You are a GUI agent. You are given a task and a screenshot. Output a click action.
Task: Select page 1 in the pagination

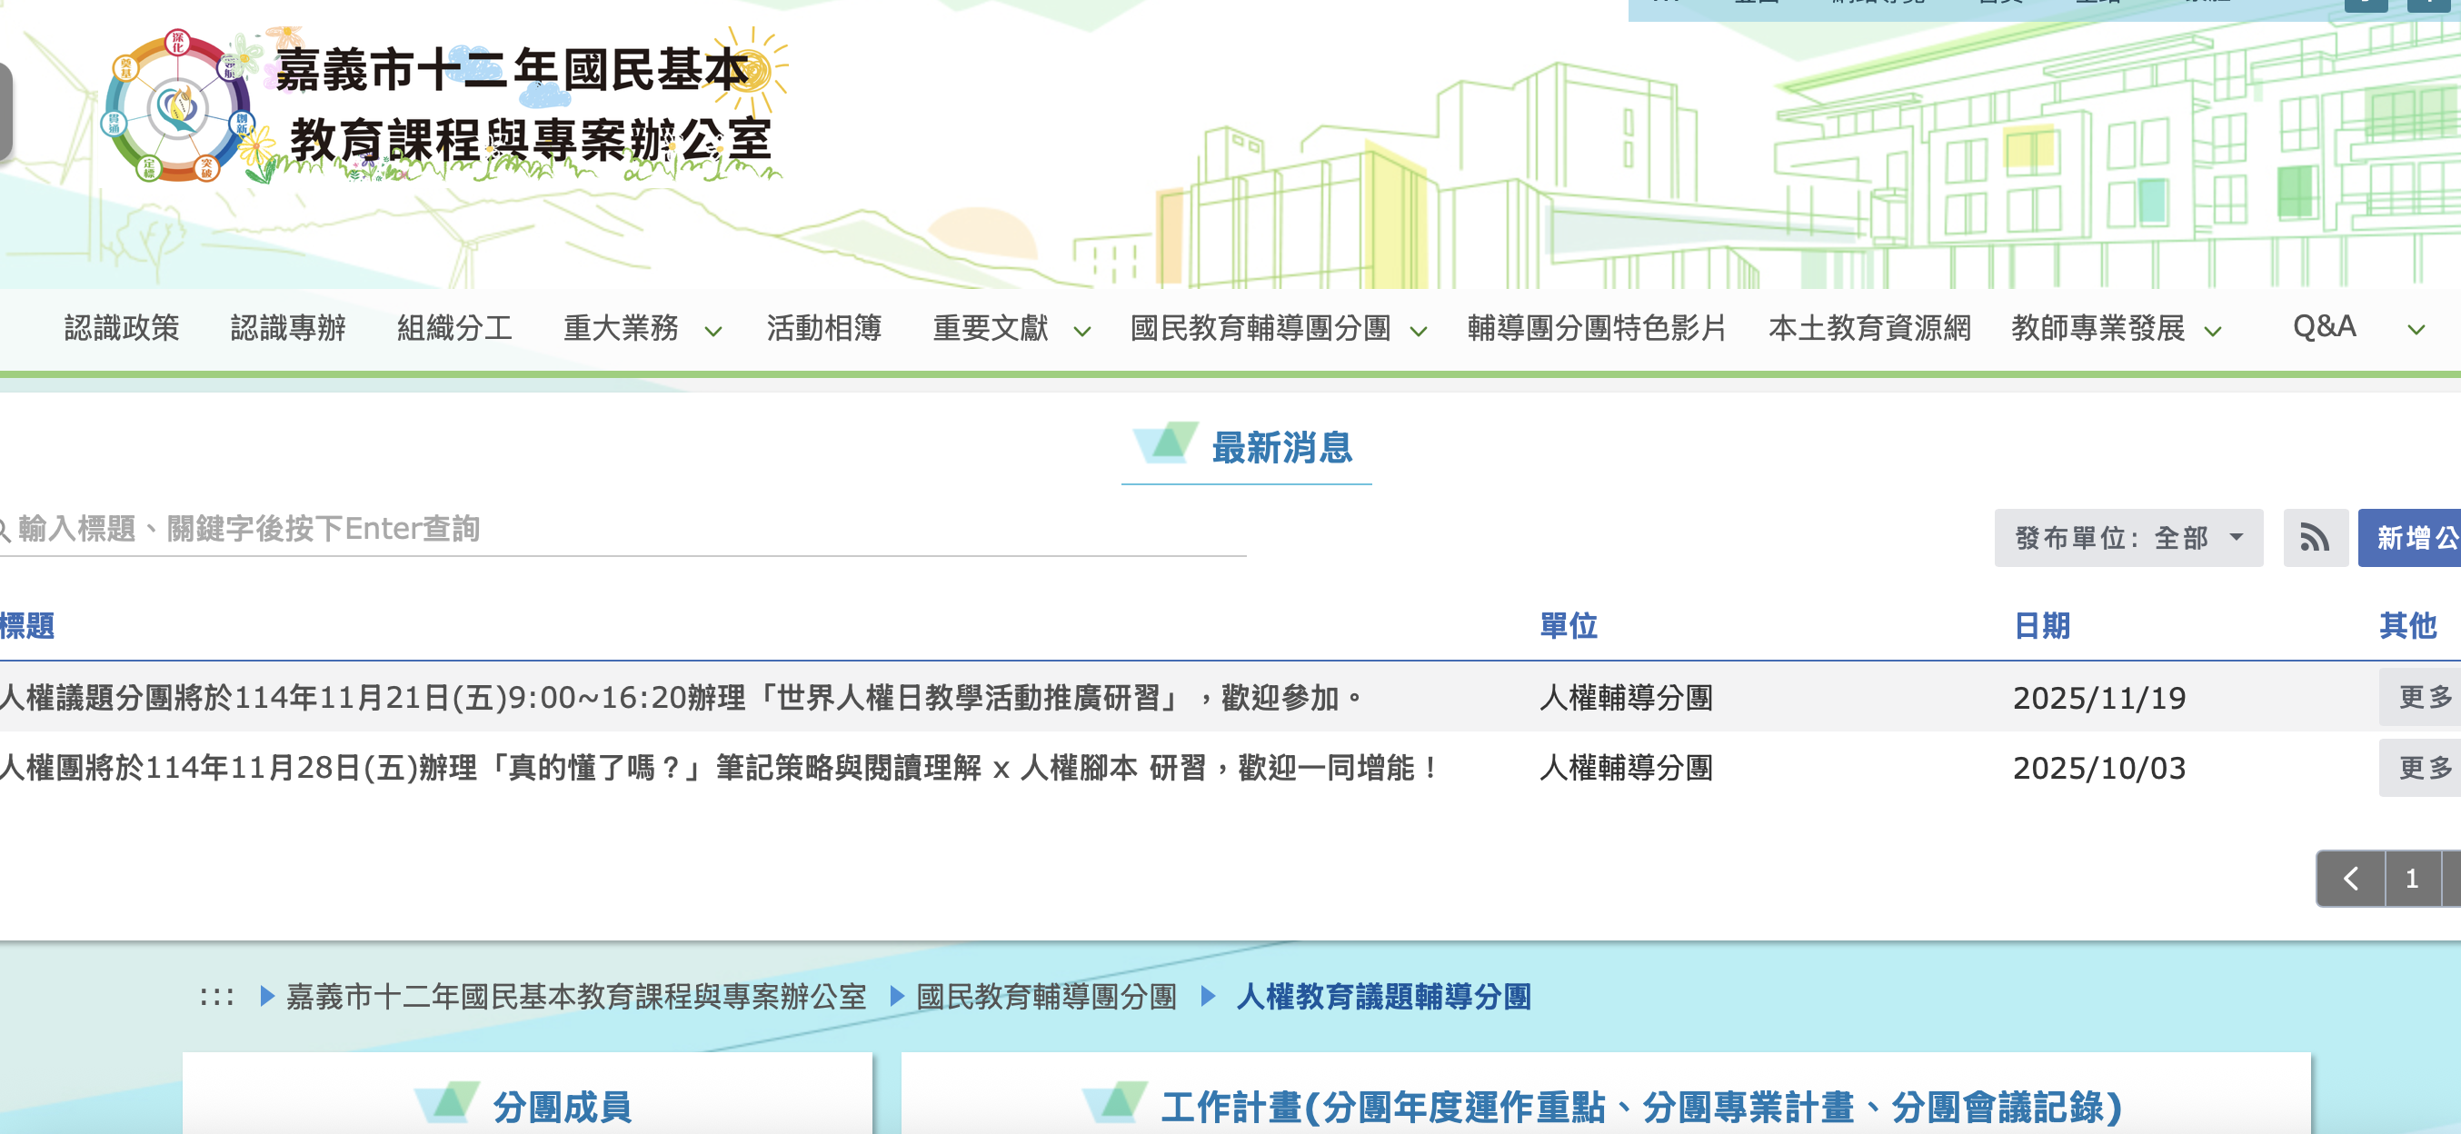(x=2411, y=878)
